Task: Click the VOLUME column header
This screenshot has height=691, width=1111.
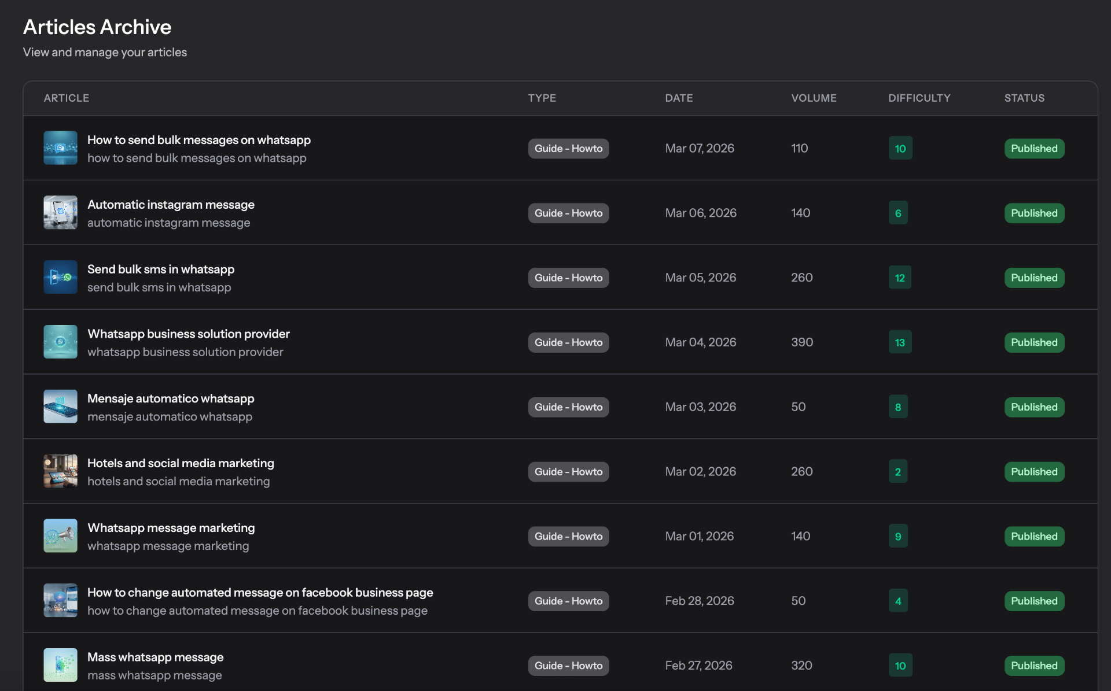Action: (x=814, y=98)
